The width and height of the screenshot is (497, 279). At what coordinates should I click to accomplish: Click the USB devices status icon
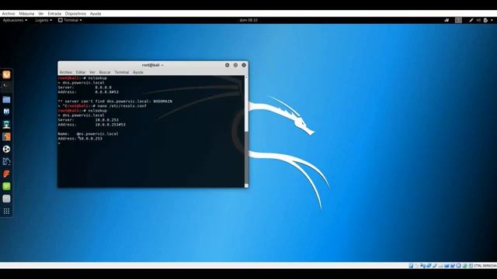435,266
